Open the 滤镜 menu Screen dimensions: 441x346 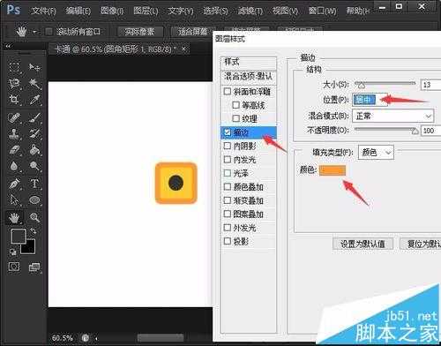pyautogui.click(x=250, y=11)
